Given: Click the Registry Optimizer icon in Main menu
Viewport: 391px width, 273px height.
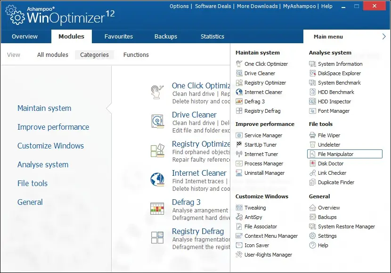Looking at the screenshot, I should [x=239, y=83].
